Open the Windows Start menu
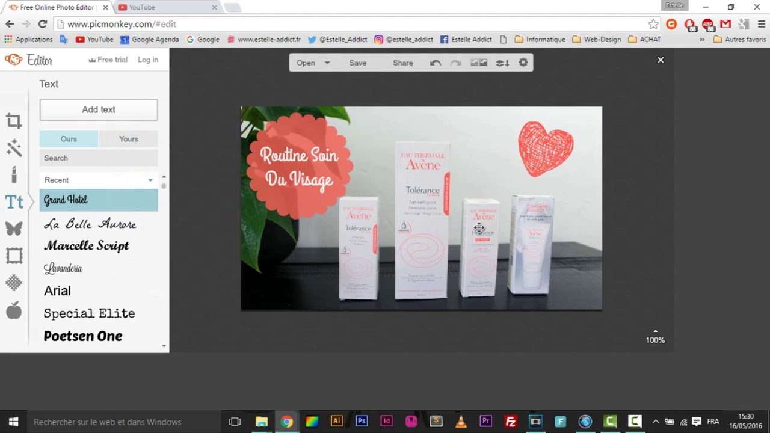Viewport: 770px width, 433px height. click(13, 422)
